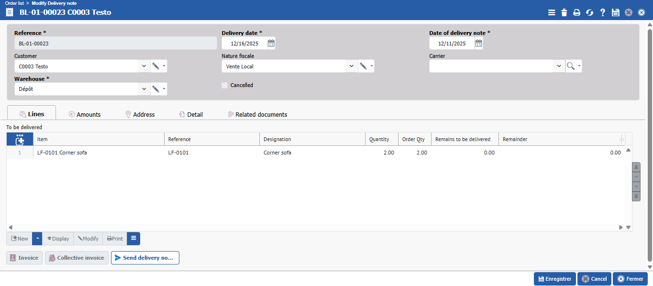Toggle the Cancelled checkbox
Image resolution: width=653 pixels, height=286 pixels.
tap(225, 85)
